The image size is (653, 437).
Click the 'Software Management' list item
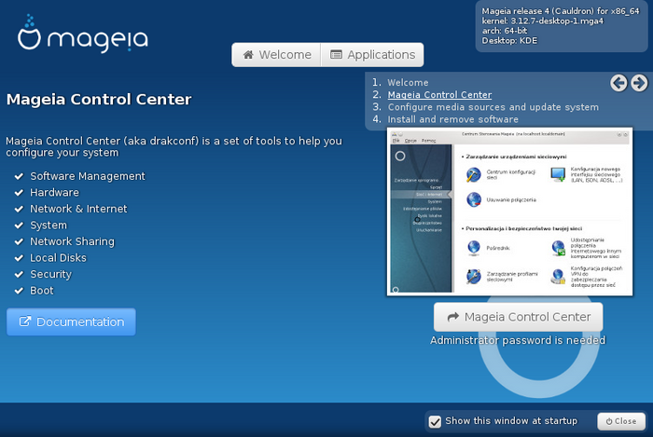coord(88,176)
